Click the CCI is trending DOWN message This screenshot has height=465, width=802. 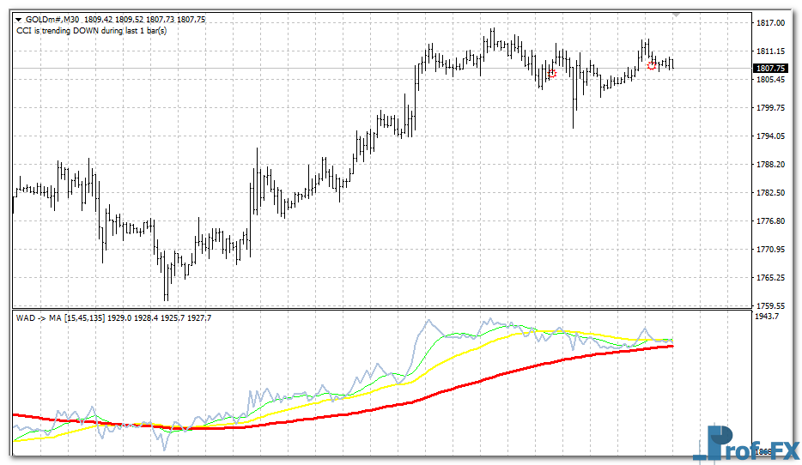(91, 30)
